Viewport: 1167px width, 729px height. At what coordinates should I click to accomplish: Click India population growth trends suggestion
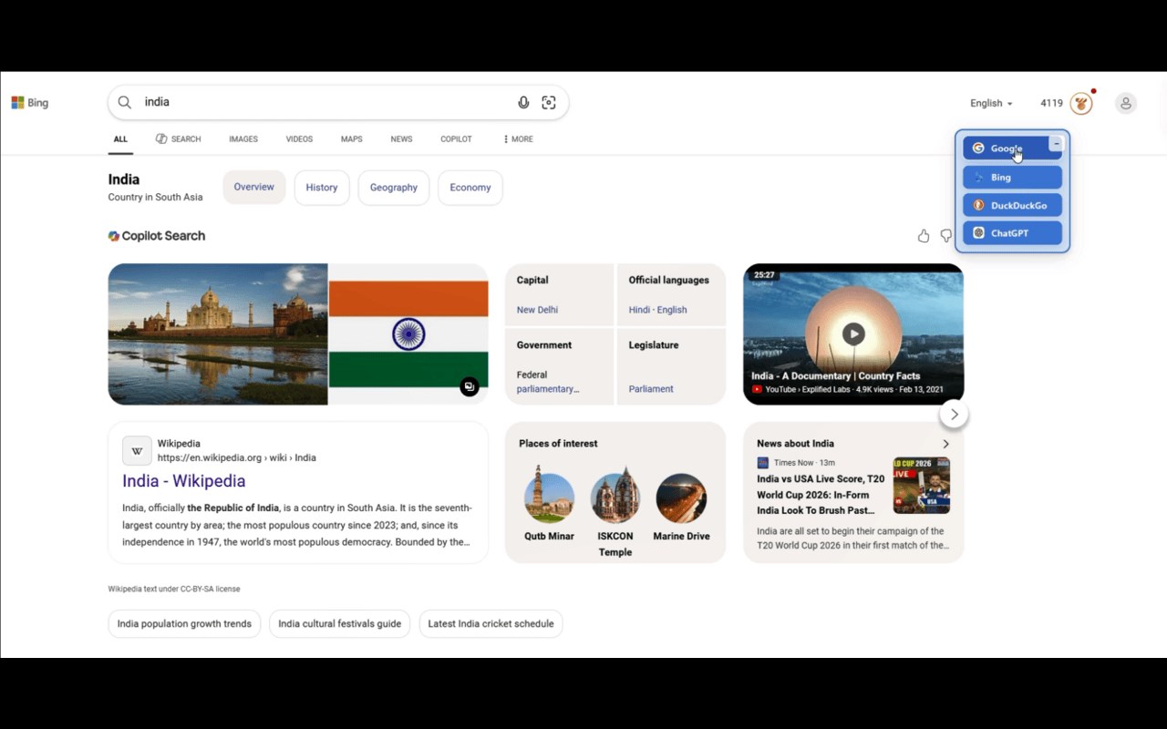coord(184,624)
